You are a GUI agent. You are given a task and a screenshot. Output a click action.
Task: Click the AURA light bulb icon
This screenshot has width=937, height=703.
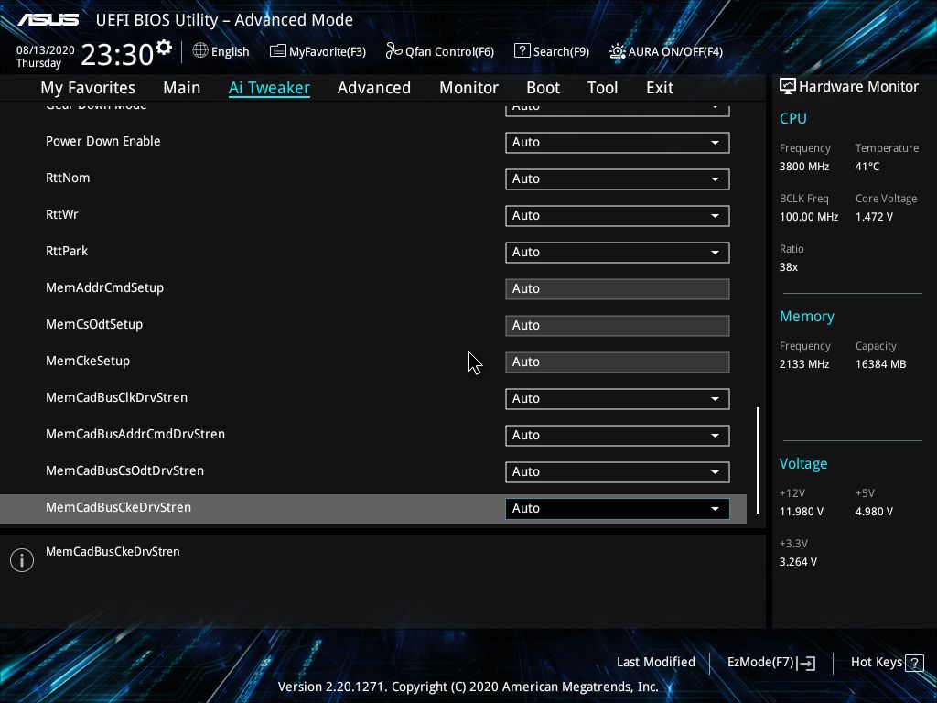click(x=618, y=51)
